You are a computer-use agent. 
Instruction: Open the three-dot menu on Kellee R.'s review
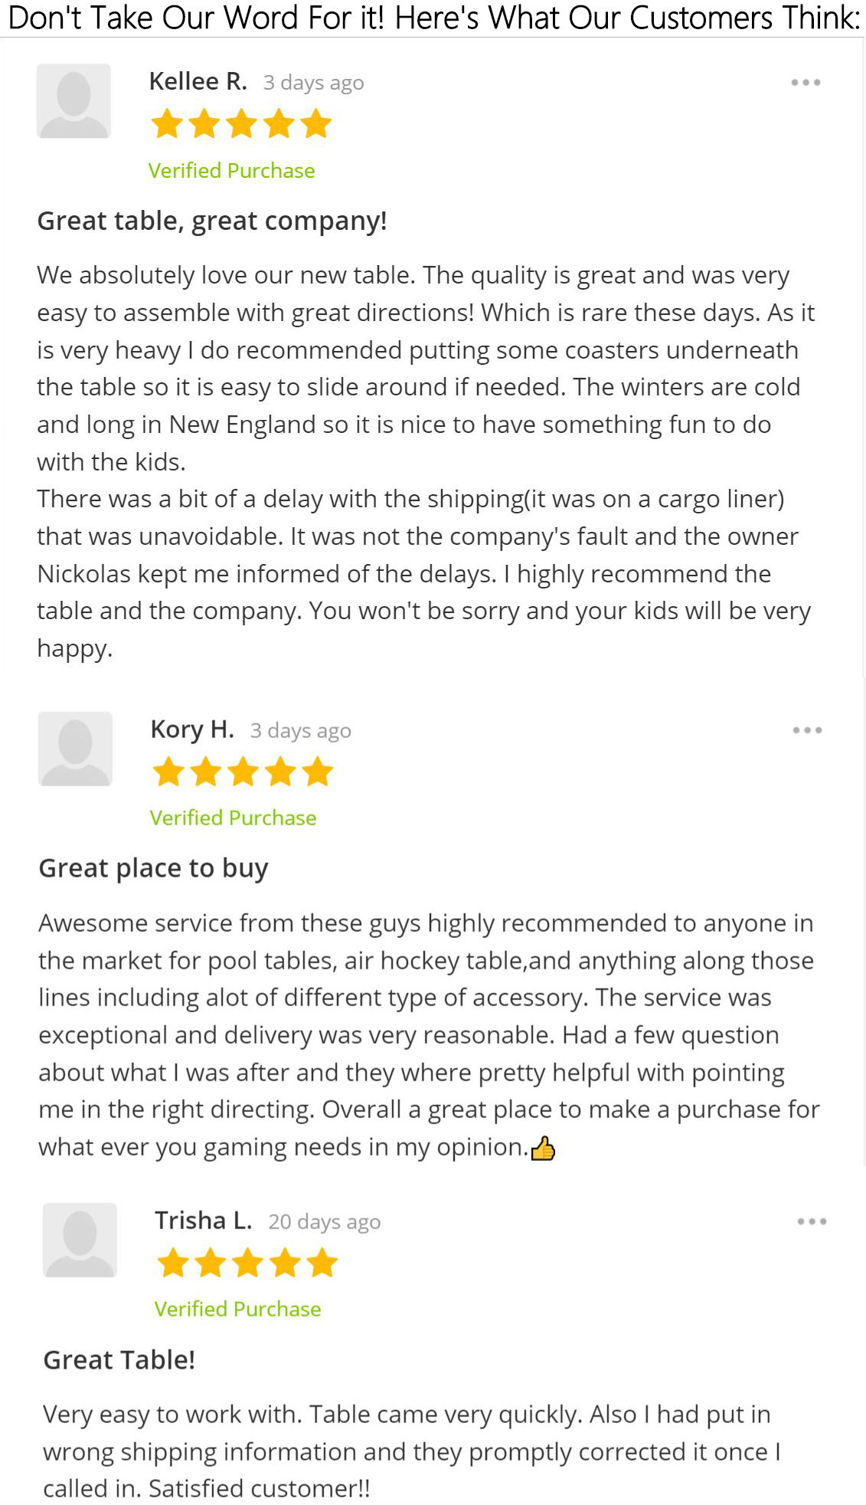point(806,83)
